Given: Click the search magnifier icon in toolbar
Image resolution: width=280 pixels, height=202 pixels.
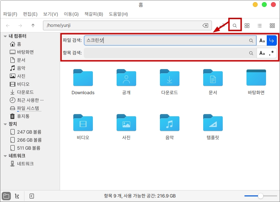Looking at the screenshot, I should pyautogui.click(x=235, y=25).
